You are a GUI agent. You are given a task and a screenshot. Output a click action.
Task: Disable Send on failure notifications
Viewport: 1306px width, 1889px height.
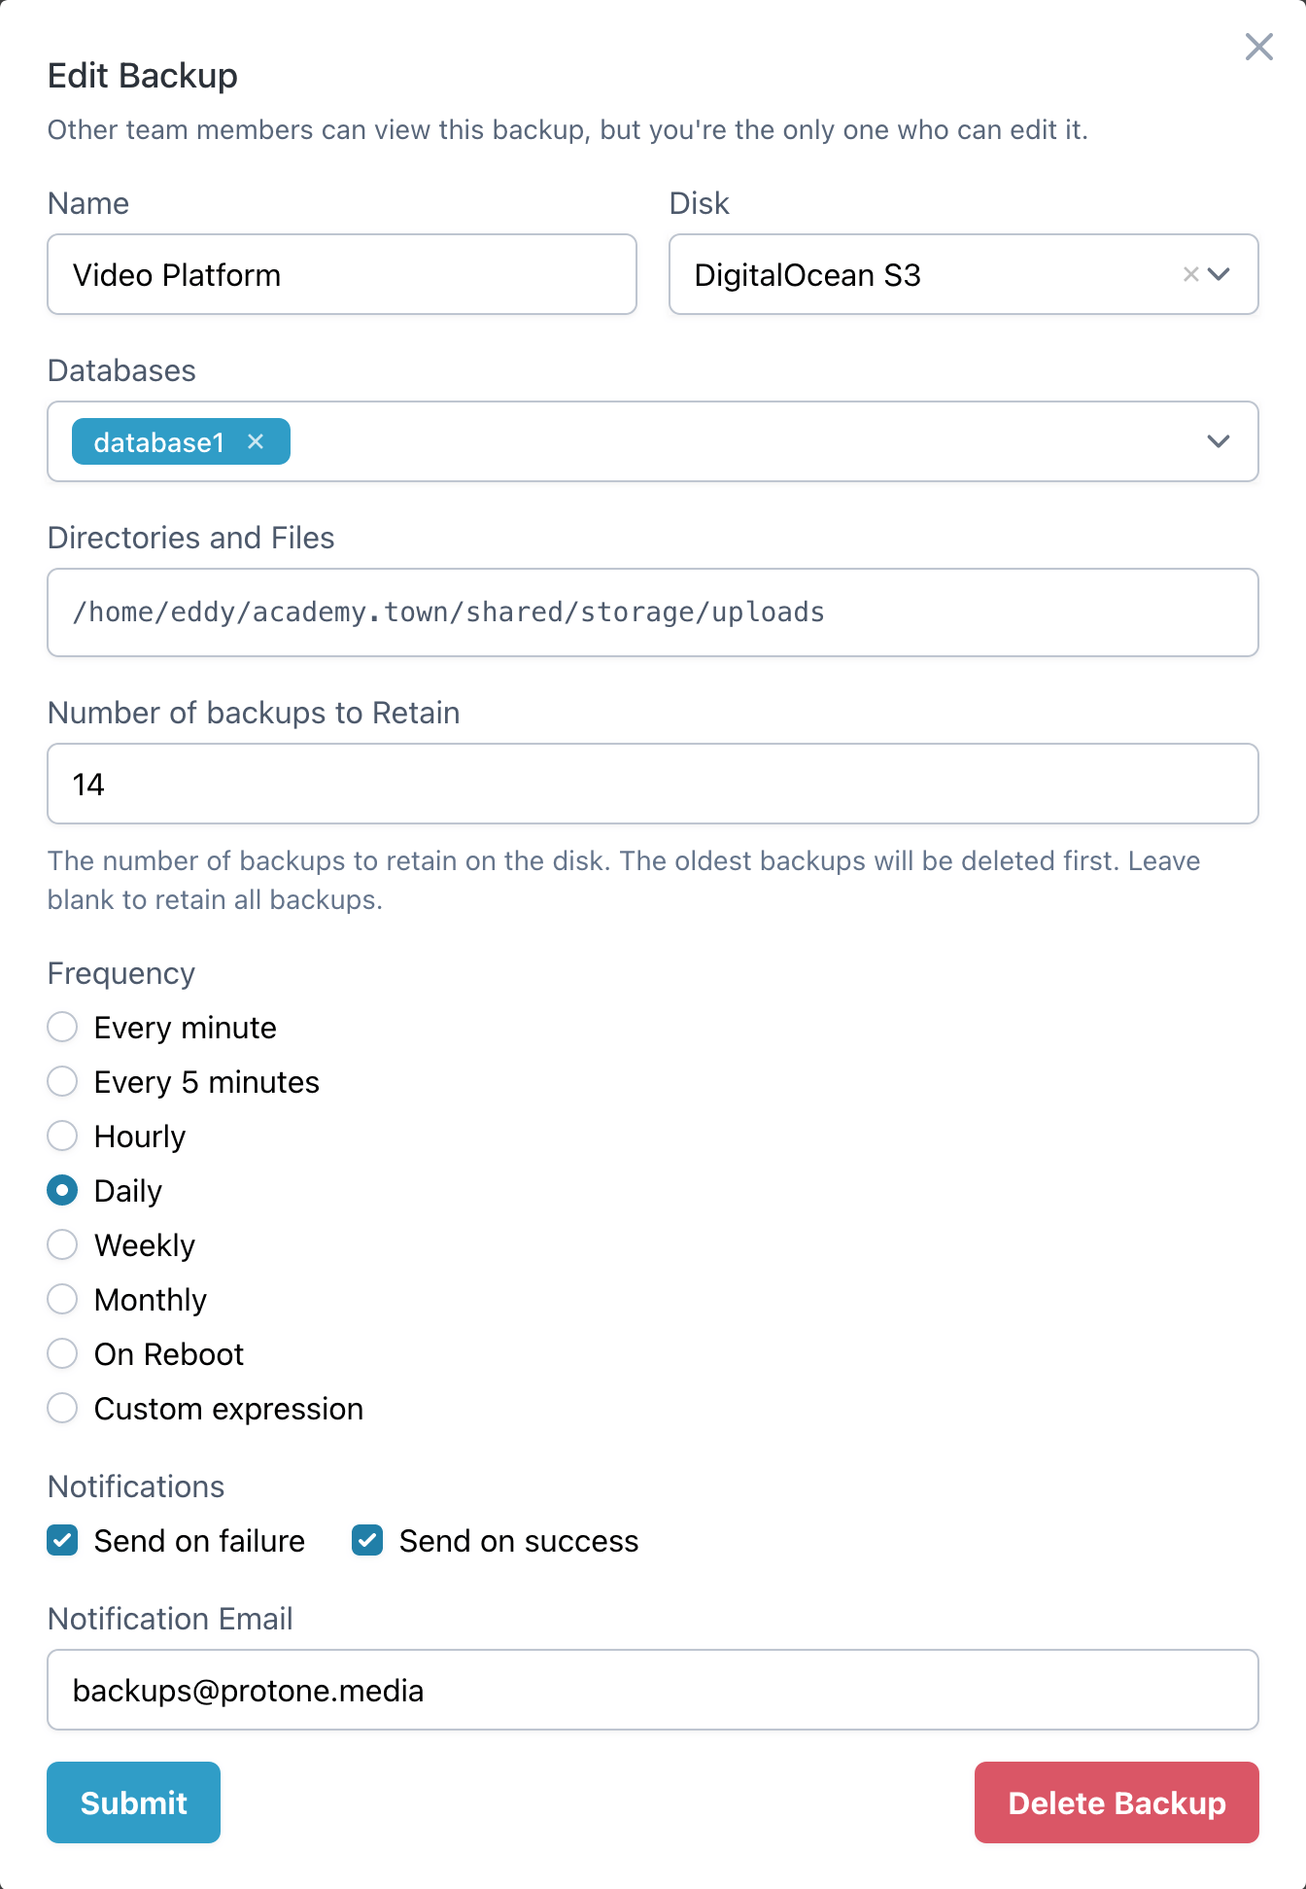click(62, 1540)
